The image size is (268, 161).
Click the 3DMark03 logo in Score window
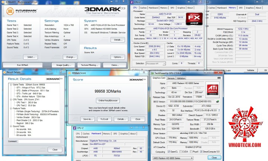click(x=137, y=80)
